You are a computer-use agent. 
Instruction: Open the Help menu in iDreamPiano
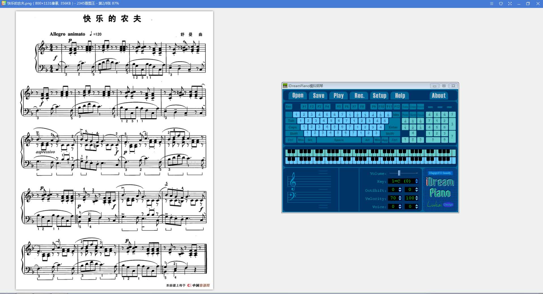click(400, 96)
